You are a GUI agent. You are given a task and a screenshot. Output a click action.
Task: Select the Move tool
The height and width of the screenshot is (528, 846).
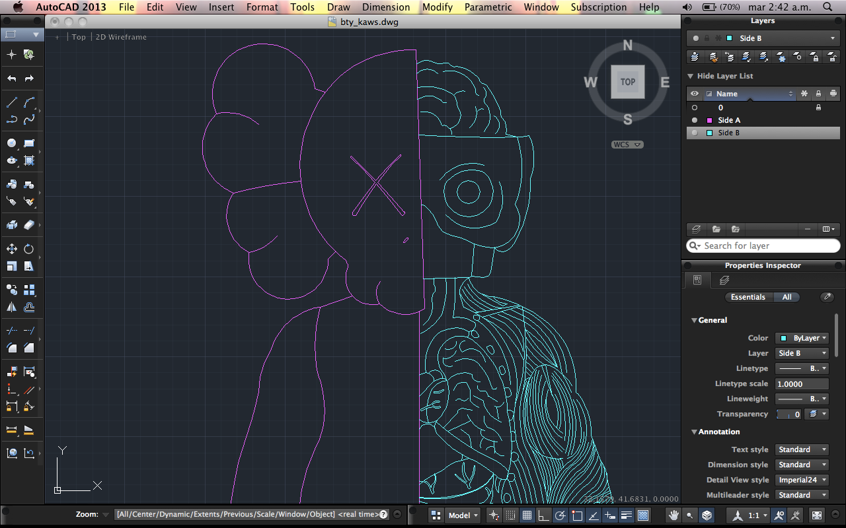click(12, 249)
